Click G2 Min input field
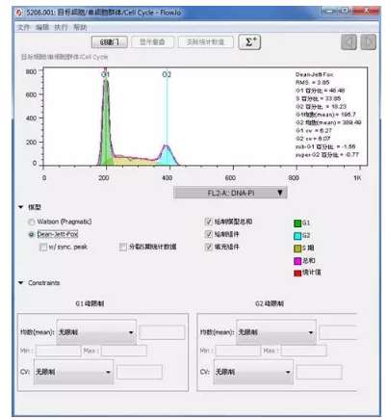 (x=238, y=351)
